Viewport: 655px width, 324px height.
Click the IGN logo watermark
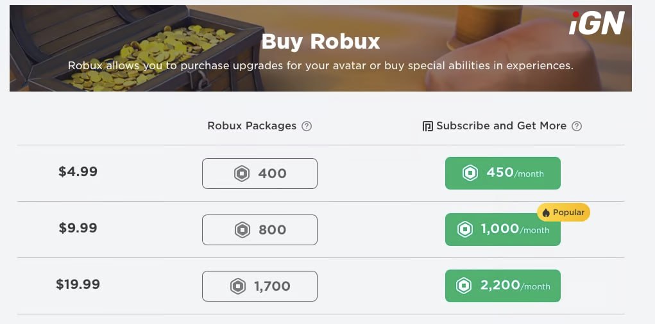597,23
